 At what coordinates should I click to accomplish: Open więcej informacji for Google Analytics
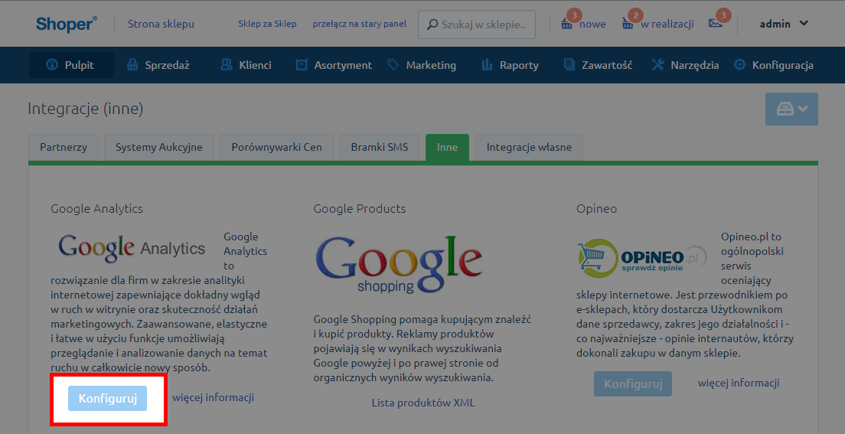[213, 398]
